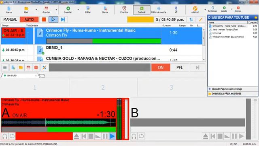Click cart slot 1
Image resolution: width=259 pixels, height=146 pixels.
coord(35,88)
